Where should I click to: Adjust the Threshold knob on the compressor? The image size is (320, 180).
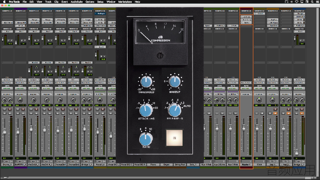click(x=146, y=81)
